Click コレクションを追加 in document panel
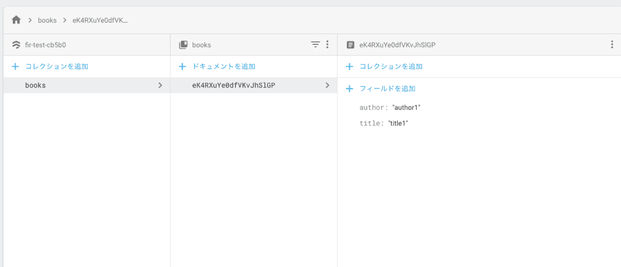The height and width of the screenshot is (267, 621). (x=391, y=67)
